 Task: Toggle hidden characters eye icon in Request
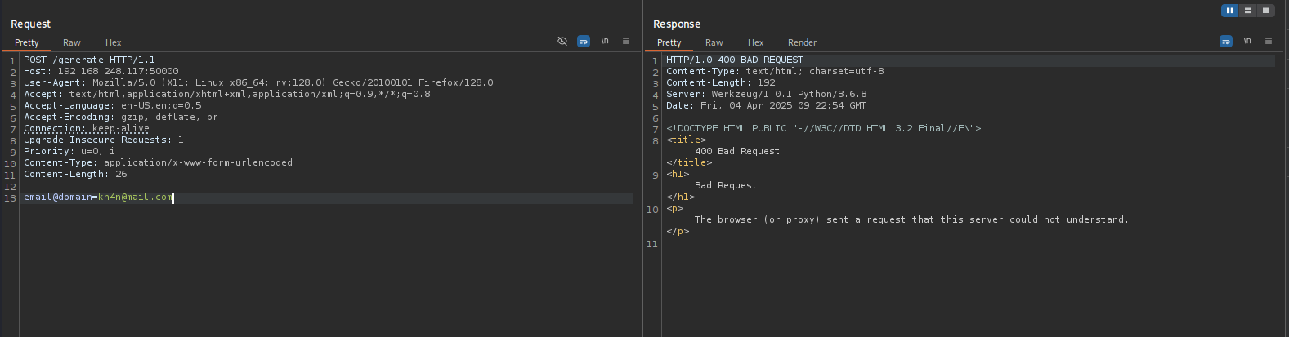(x=562, y=41)
